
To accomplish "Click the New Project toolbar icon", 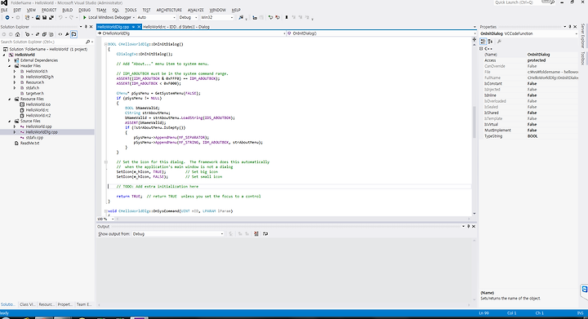I will pos(27,18).
